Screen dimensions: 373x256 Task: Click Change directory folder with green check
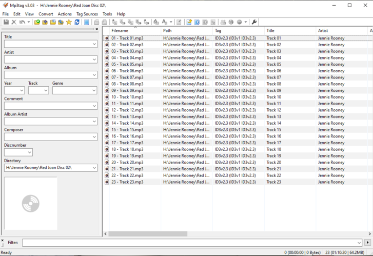click(x=37, y=22)
